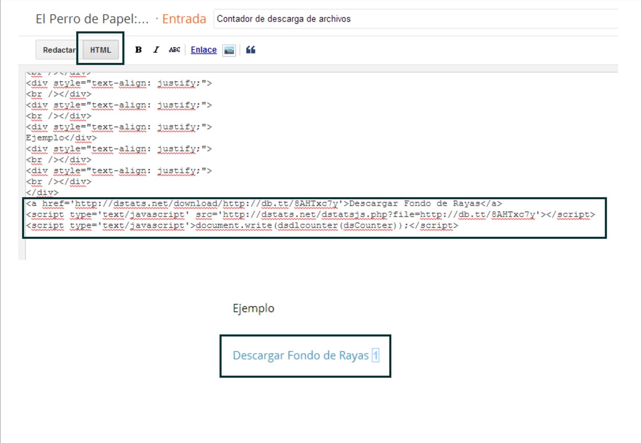
Task: Click the Ejemplo</div> line in the HTML code
Action: 61,138
